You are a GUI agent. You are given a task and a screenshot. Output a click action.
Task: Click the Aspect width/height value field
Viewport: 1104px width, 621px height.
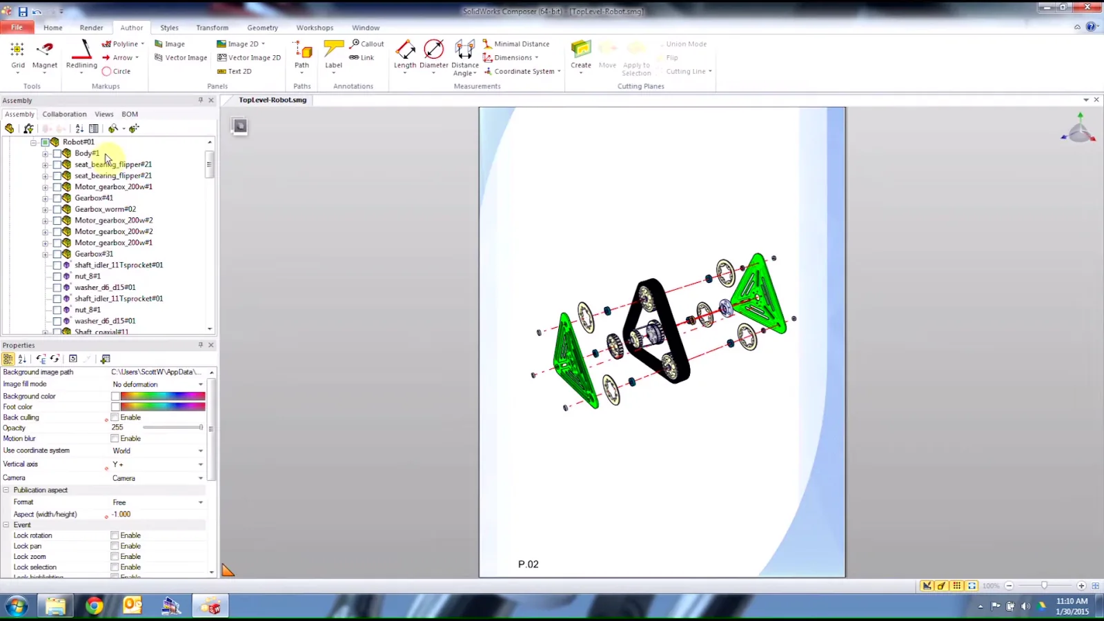158,514
